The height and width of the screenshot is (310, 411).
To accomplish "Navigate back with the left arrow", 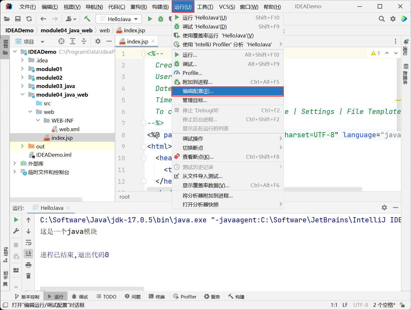I will coord(43,19).
